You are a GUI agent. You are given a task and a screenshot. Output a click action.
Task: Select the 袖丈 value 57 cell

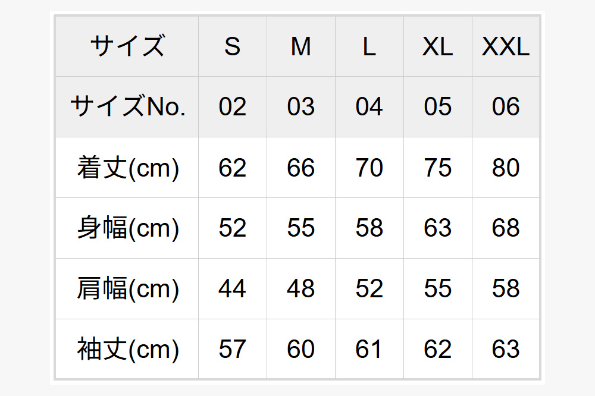(233, 350)
